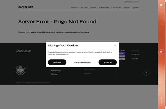Screen dimensions: 166x109
Task: Click the CAMELWEB header logo
Action: (26, 7)
